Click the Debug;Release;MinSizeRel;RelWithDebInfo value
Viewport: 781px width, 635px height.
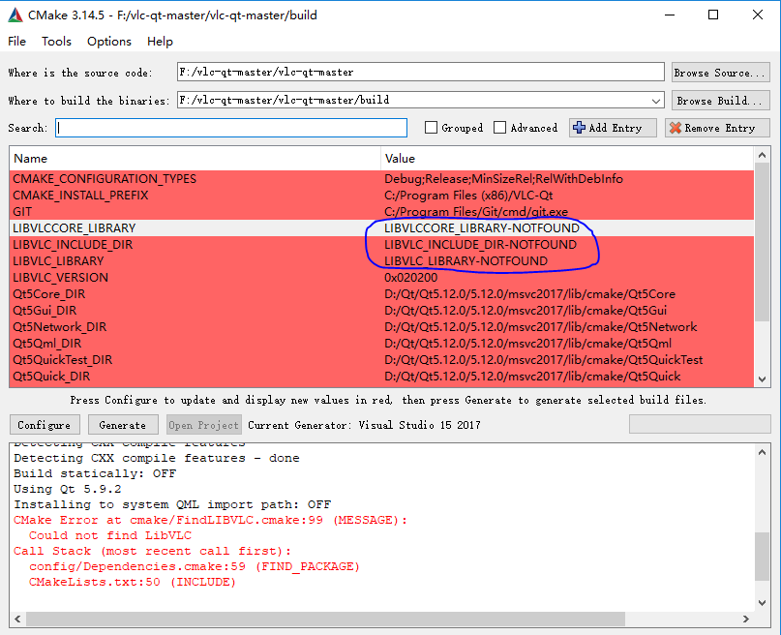503,179
